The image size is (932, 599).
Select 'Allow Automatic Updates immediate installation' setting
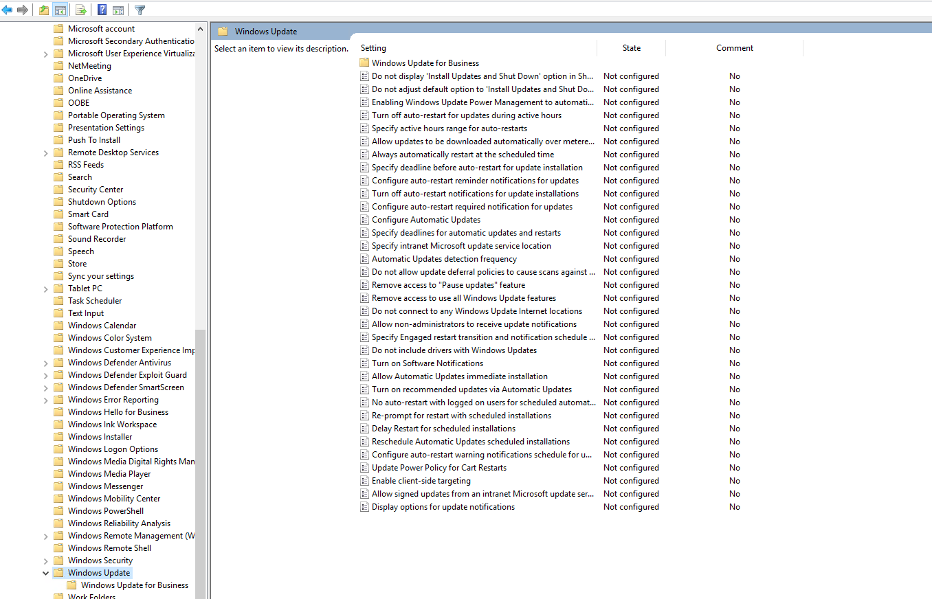[x=460, y=376]
